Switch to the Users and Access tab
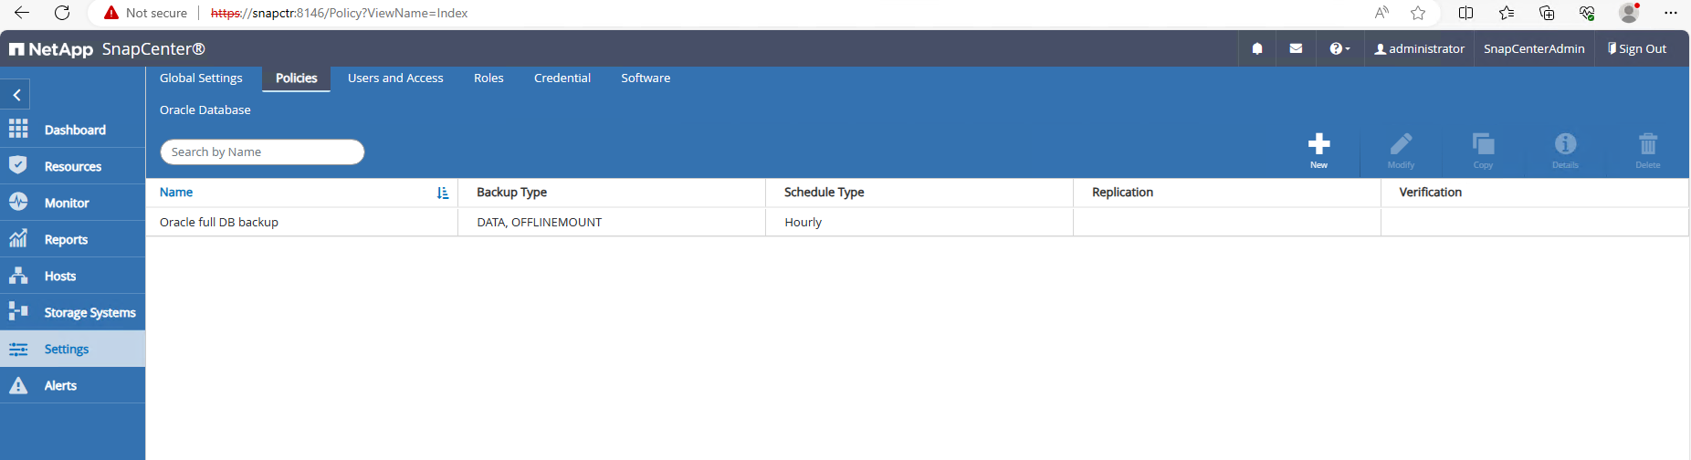 [x=395, y=78]
